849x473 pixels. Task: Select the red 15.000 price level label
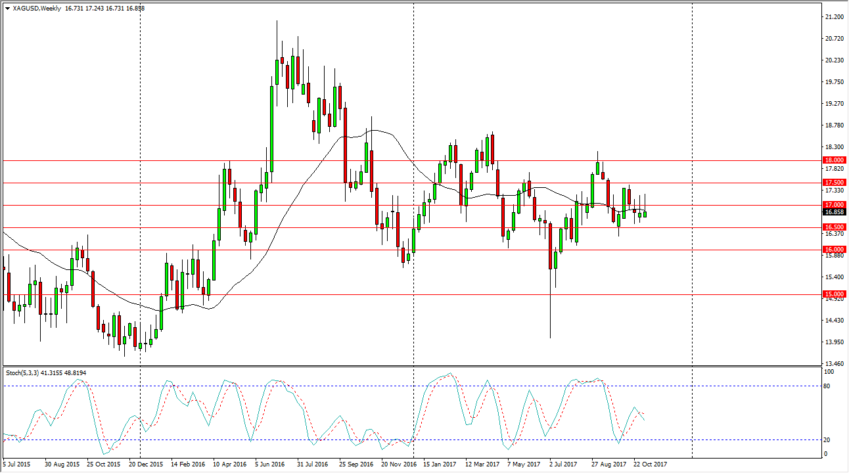[835, 294]
